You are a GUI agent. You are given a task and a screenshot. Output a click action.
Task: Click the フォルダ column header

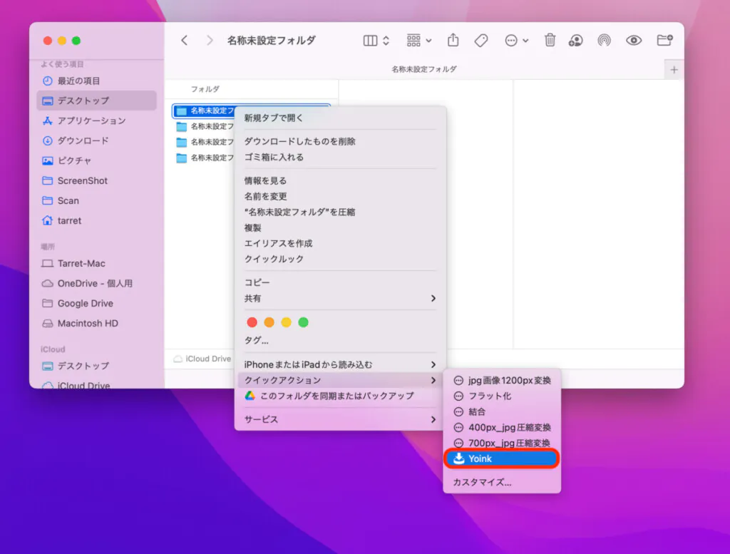tap(205, 89)
